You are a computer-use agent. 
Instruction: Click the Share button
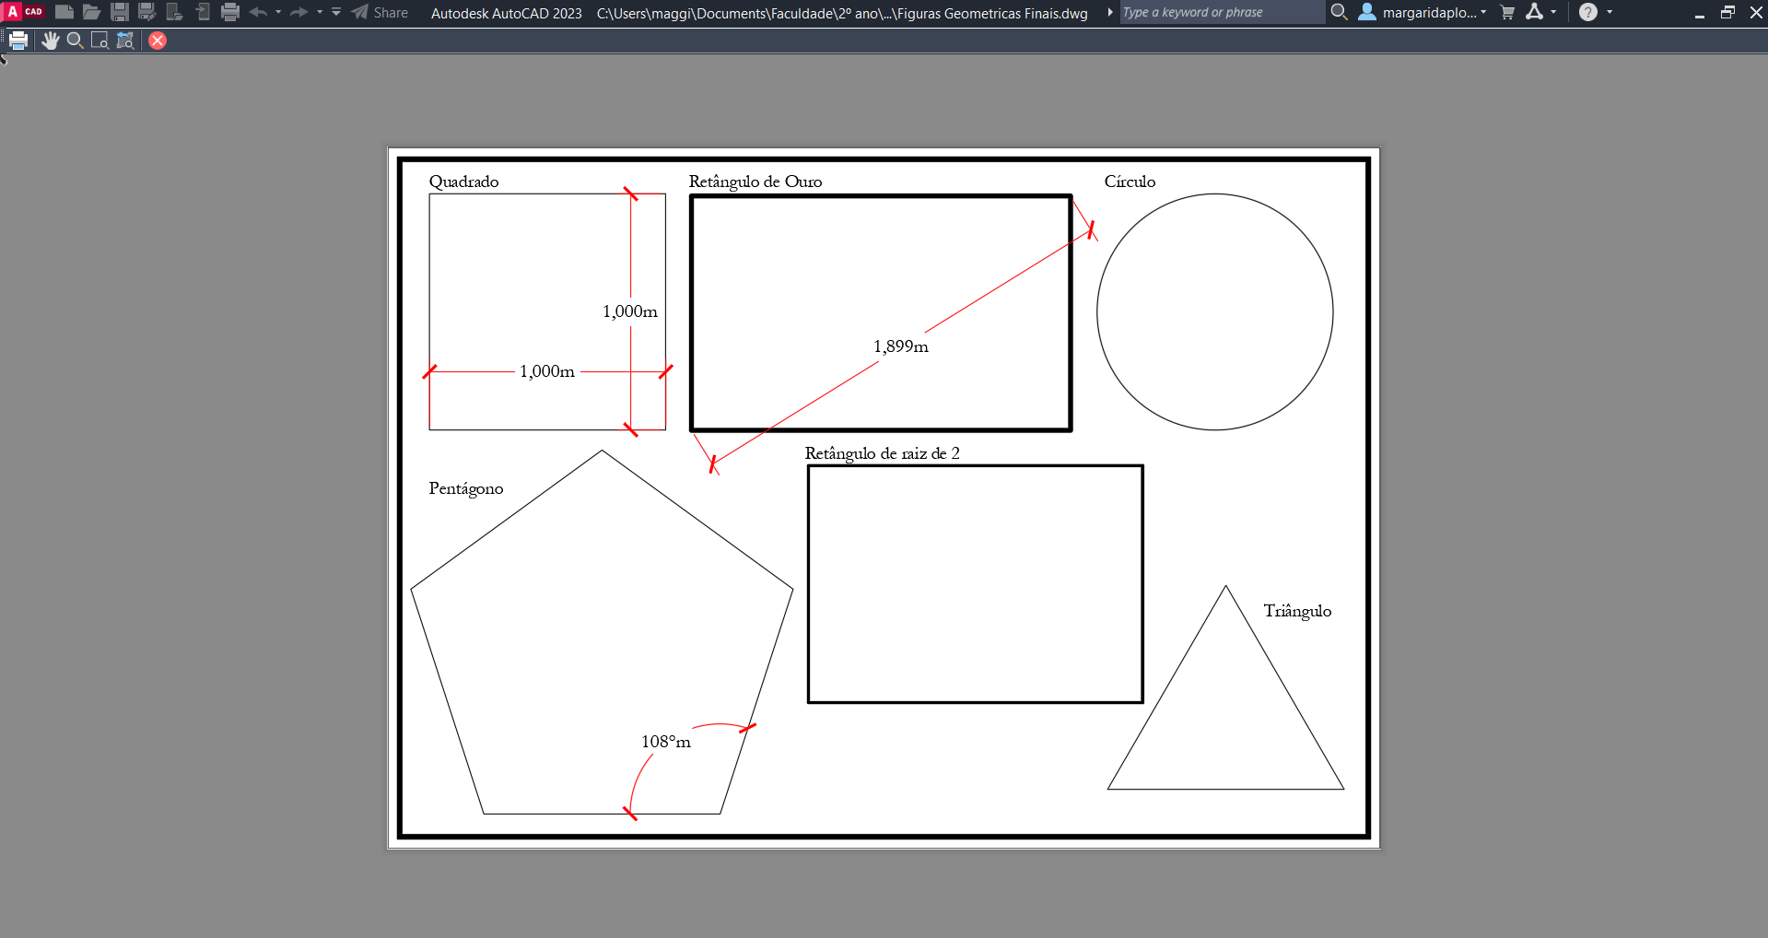point(380,12)
